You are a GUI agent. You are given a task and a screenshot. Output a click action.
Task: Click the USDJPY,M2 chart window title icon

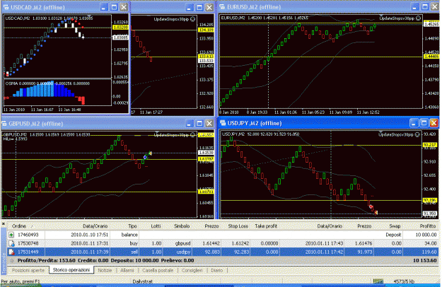point(223,123)
